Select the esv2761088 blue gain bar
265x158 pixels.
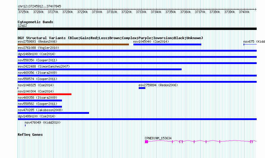coord(137,51)
